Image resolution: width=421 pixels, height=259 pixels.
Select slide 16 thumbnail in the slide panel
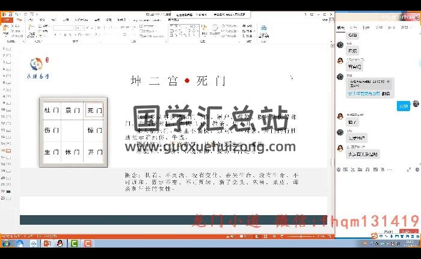8,151
